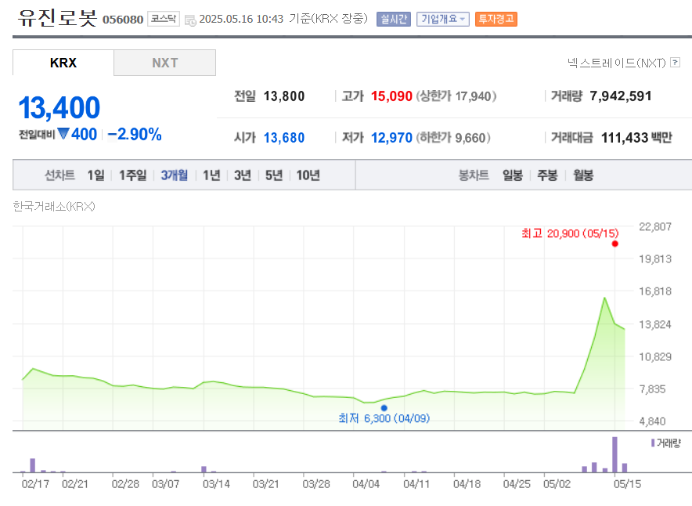Image resolution: width=692 pixels, height=506 pixels.
Task: Click the volume bar near 03/14
Action: click(204, 469)
